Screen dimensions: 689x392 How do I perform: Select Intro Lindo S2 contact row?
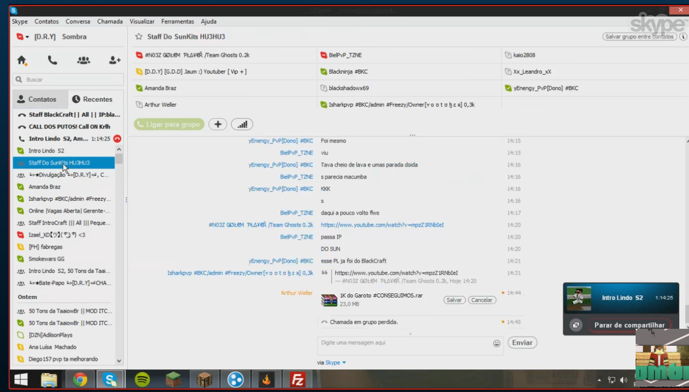pyautogui.click(x=64, y=151)
